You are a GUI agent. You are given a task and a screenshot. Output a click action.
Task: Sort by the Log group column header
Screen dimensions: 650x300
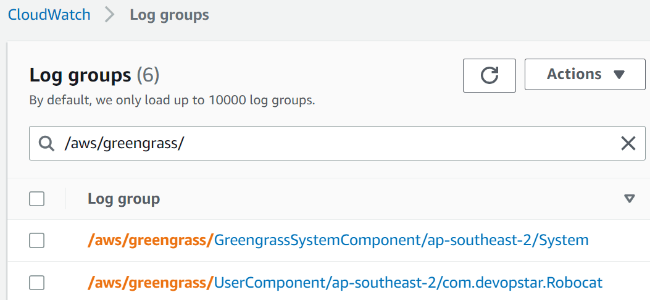click(x=124, y=199)
